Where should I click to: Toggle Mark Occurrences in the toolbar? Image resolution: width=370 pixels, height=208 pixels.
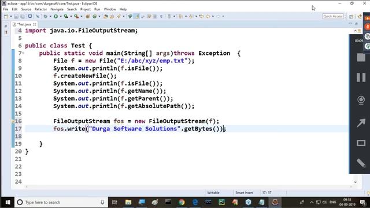[137, 16]
